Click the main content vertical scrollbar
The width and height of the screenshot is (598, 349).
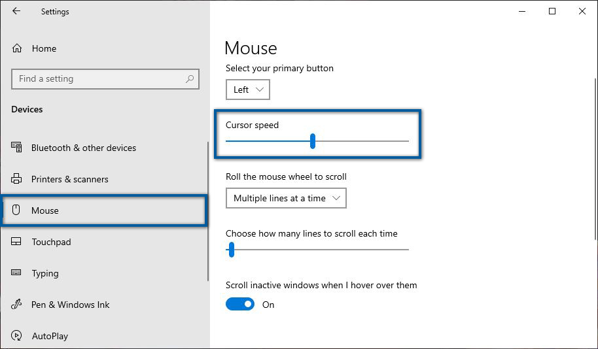tap(595, 159)
